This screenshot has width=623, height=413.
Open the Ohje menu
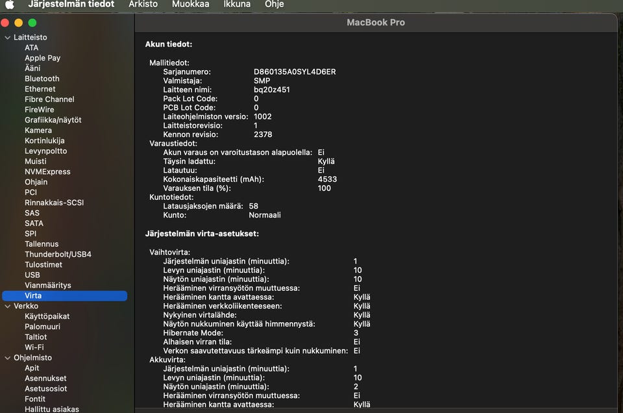274,4
